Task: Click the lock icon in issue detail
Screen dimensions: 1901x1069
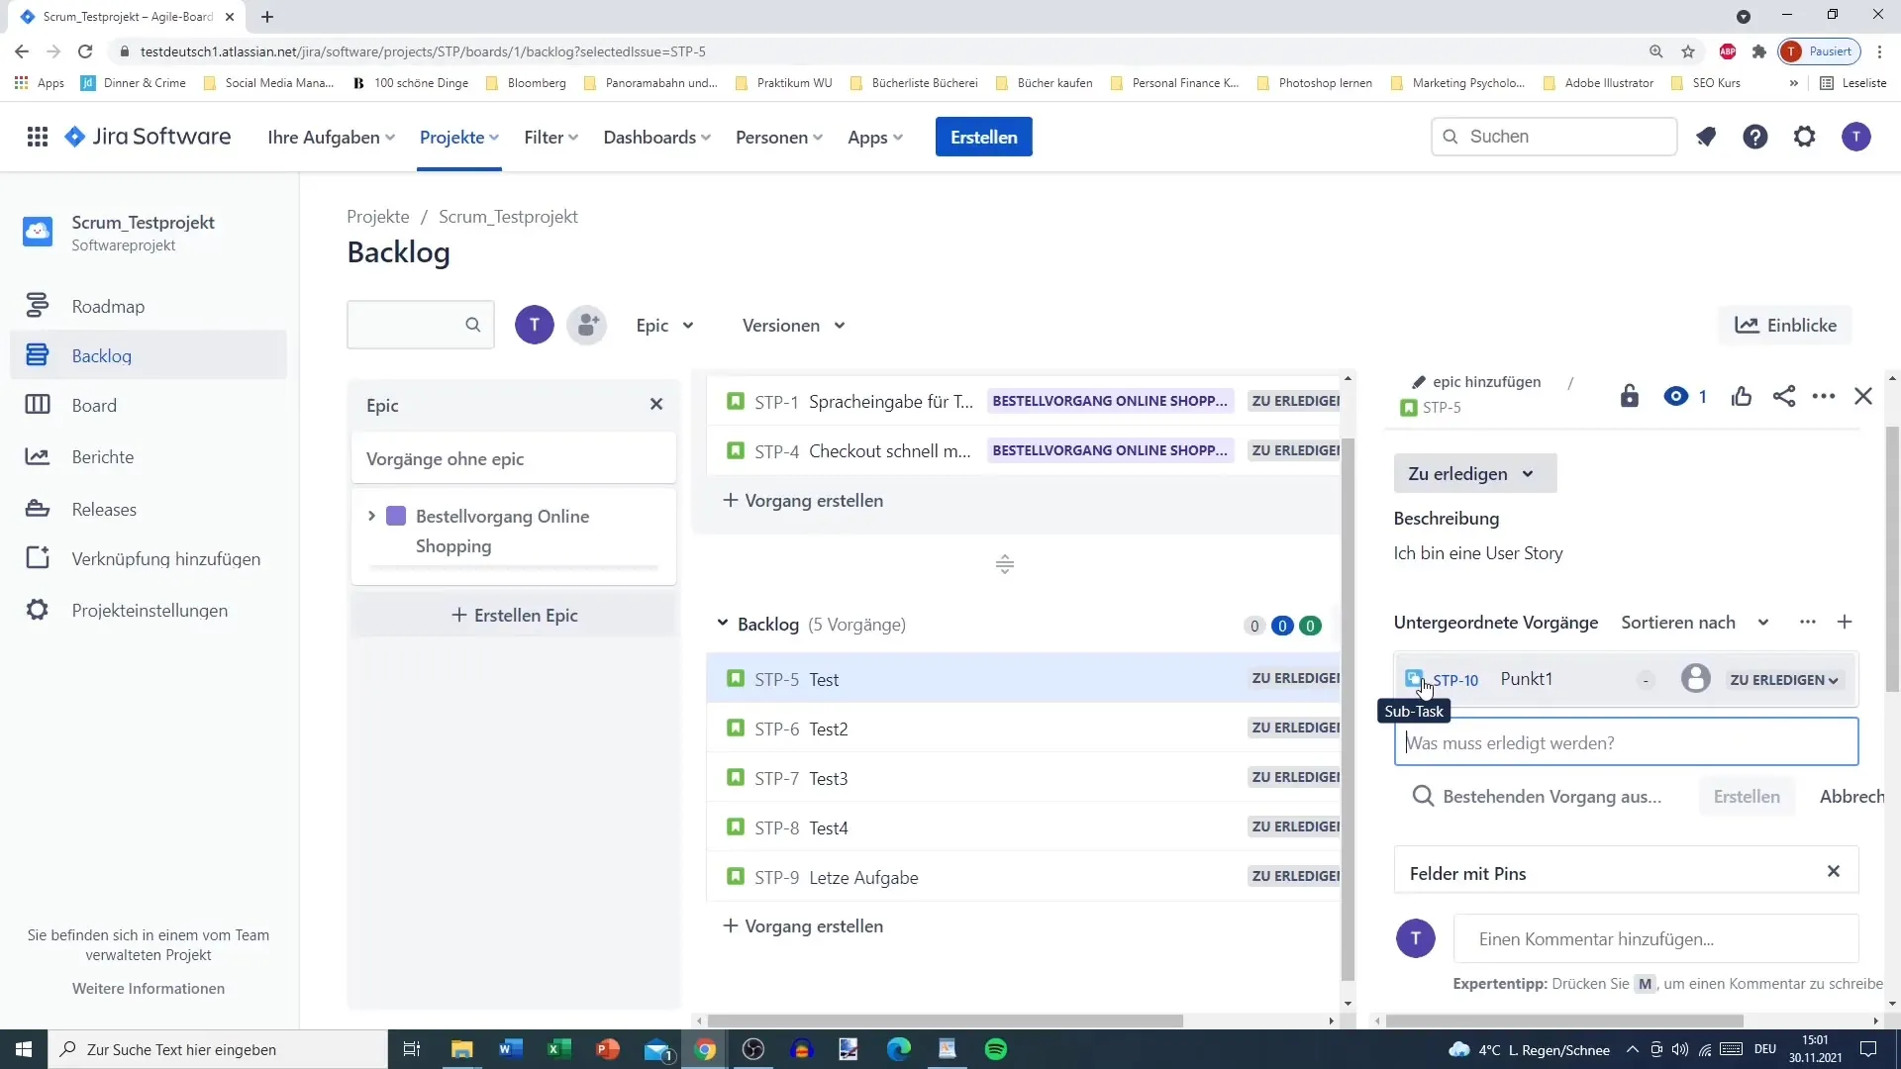Action: pyautogui.click(x=1630, y=396)
